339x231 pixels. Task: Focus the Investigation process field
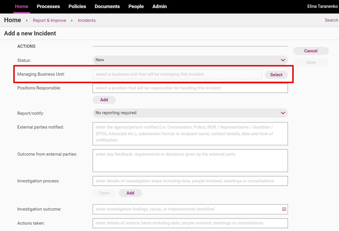[x=190, y=181]
